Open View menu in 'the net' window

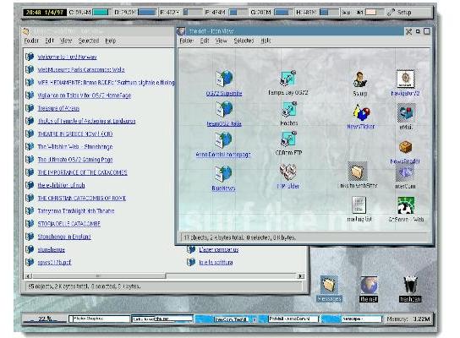point(222,41)
